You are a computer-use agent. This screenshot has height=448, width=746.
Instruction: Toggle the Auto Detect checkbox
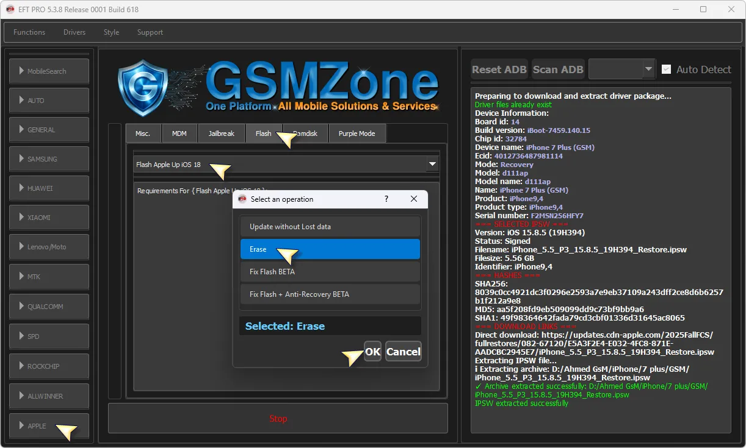pos(667,69)
